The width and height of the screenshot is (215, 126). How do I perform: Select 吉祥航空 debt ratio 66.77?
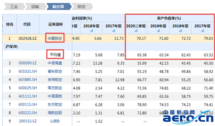pos(142,80)
